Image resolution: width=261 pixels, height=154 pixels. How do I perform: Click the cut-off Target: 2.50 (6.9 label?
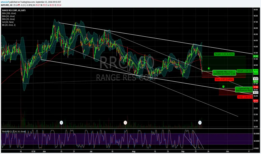tap(245, 71)
